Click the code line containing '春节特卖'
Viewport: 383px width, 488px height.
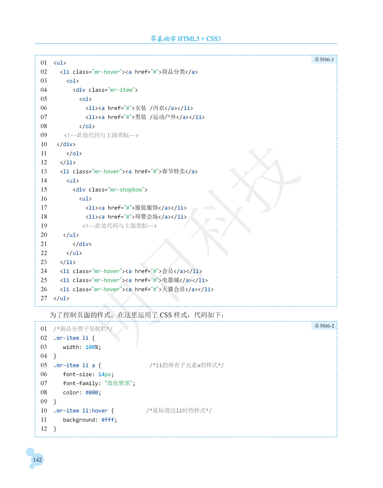pyautogui.click(x=129, y=171)
